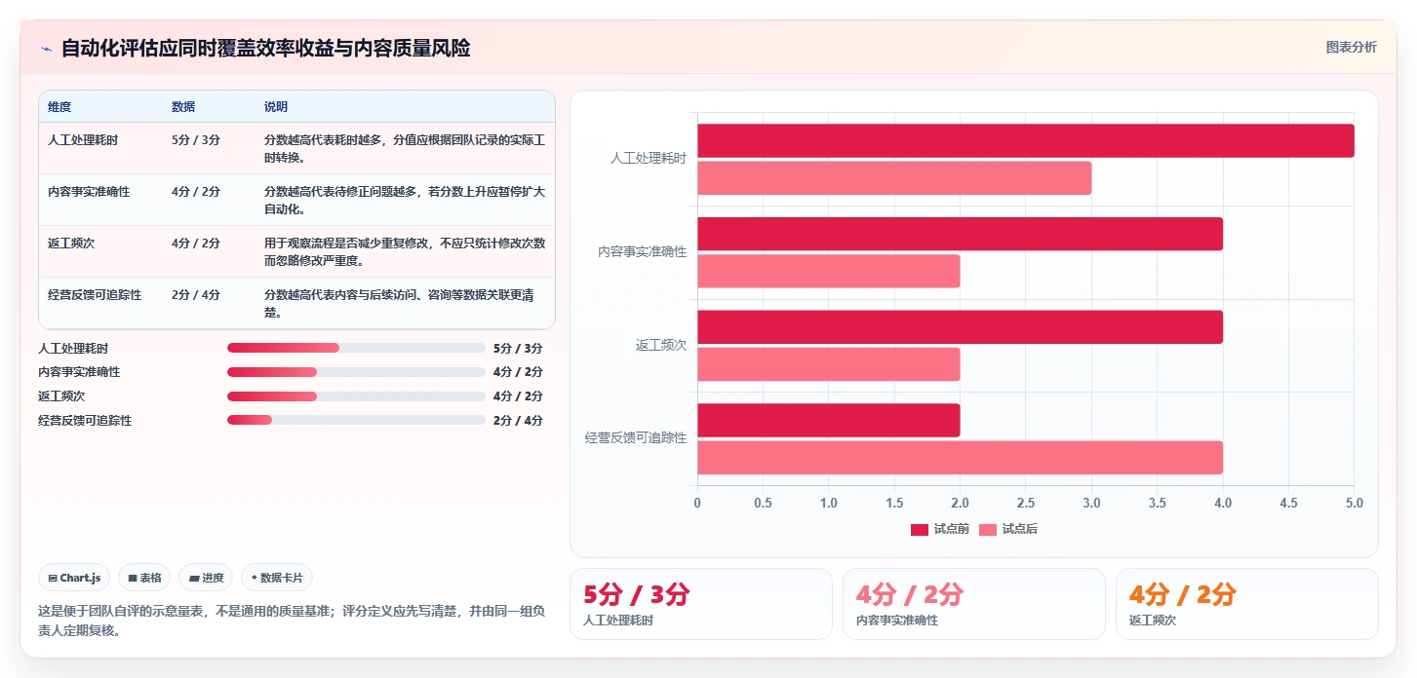Click 4分 / 2分 in the table's 返工频次 row
Viewport: 1417px width, 678px height.
(196, 244)
